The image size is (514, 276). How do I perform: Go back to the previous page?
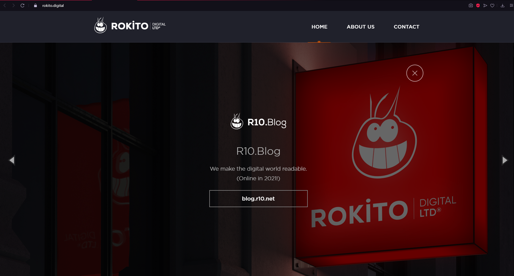[x=5, y=5]
